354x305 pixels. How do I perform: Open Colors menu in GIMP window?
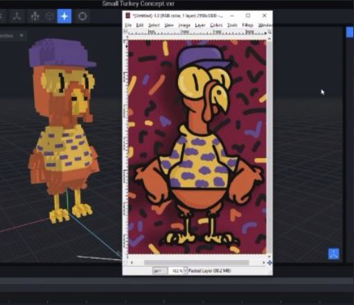[216, 25]
